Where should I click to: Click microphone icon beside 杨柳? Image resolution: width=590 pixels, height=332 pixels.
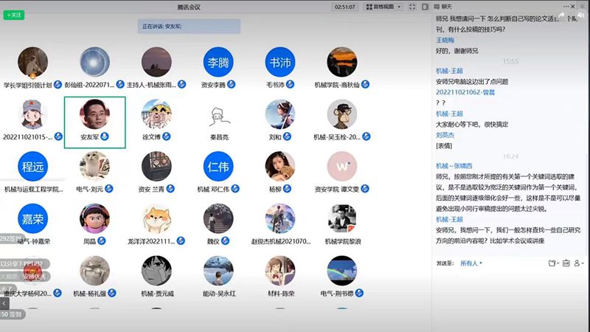(287, 189)
